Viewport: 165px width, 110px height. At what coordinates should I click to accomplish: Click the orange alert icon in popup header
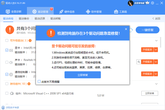[51, 33]
